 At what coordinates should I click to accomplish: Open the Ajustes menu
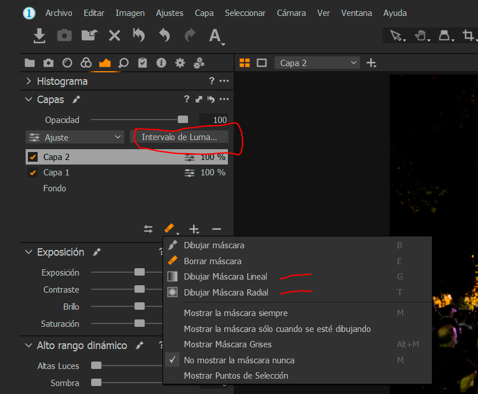pyautogui.click(x=170, y=13)
